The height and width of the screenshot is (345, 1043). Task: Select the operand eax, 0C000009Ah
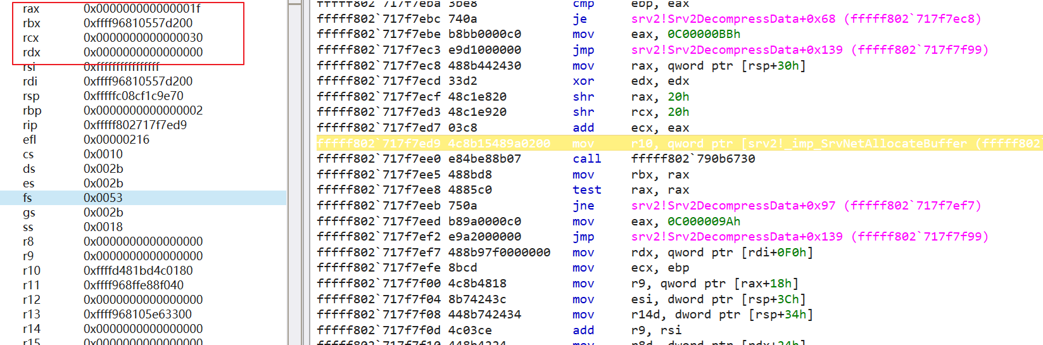click(686, 222)
